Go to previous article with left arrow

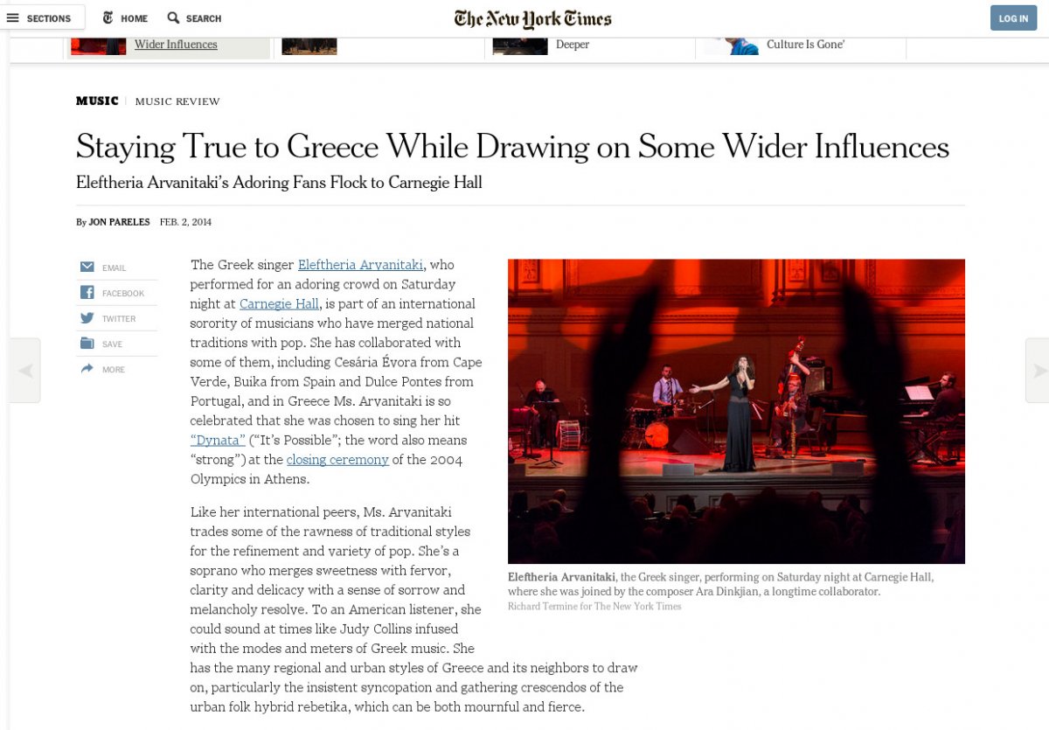tap(25, 371)
